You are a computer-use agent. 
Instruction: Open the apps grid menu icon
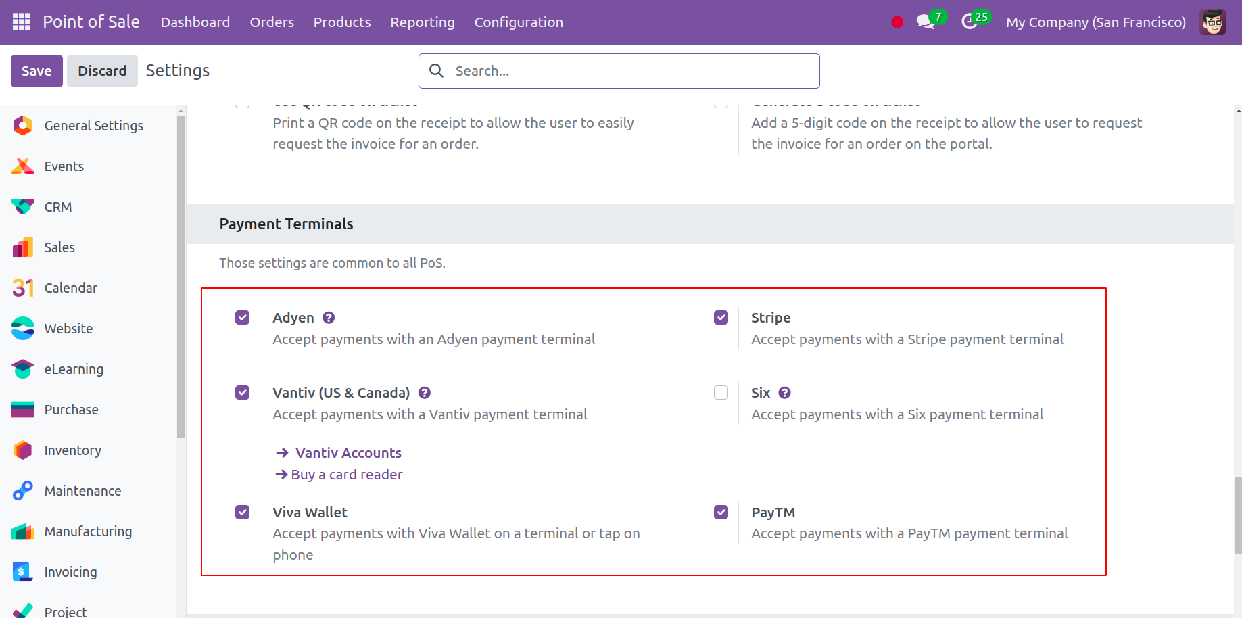click(22, 22)
